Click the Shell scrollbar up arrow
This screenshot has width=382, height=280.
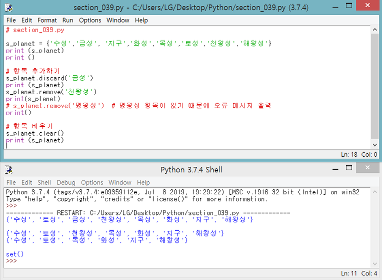(374, 192)
